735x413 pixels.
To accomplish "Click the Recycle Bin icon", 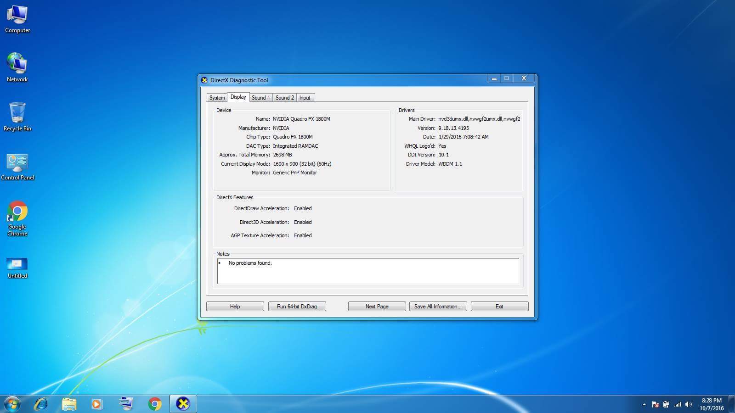I will 17,117.
